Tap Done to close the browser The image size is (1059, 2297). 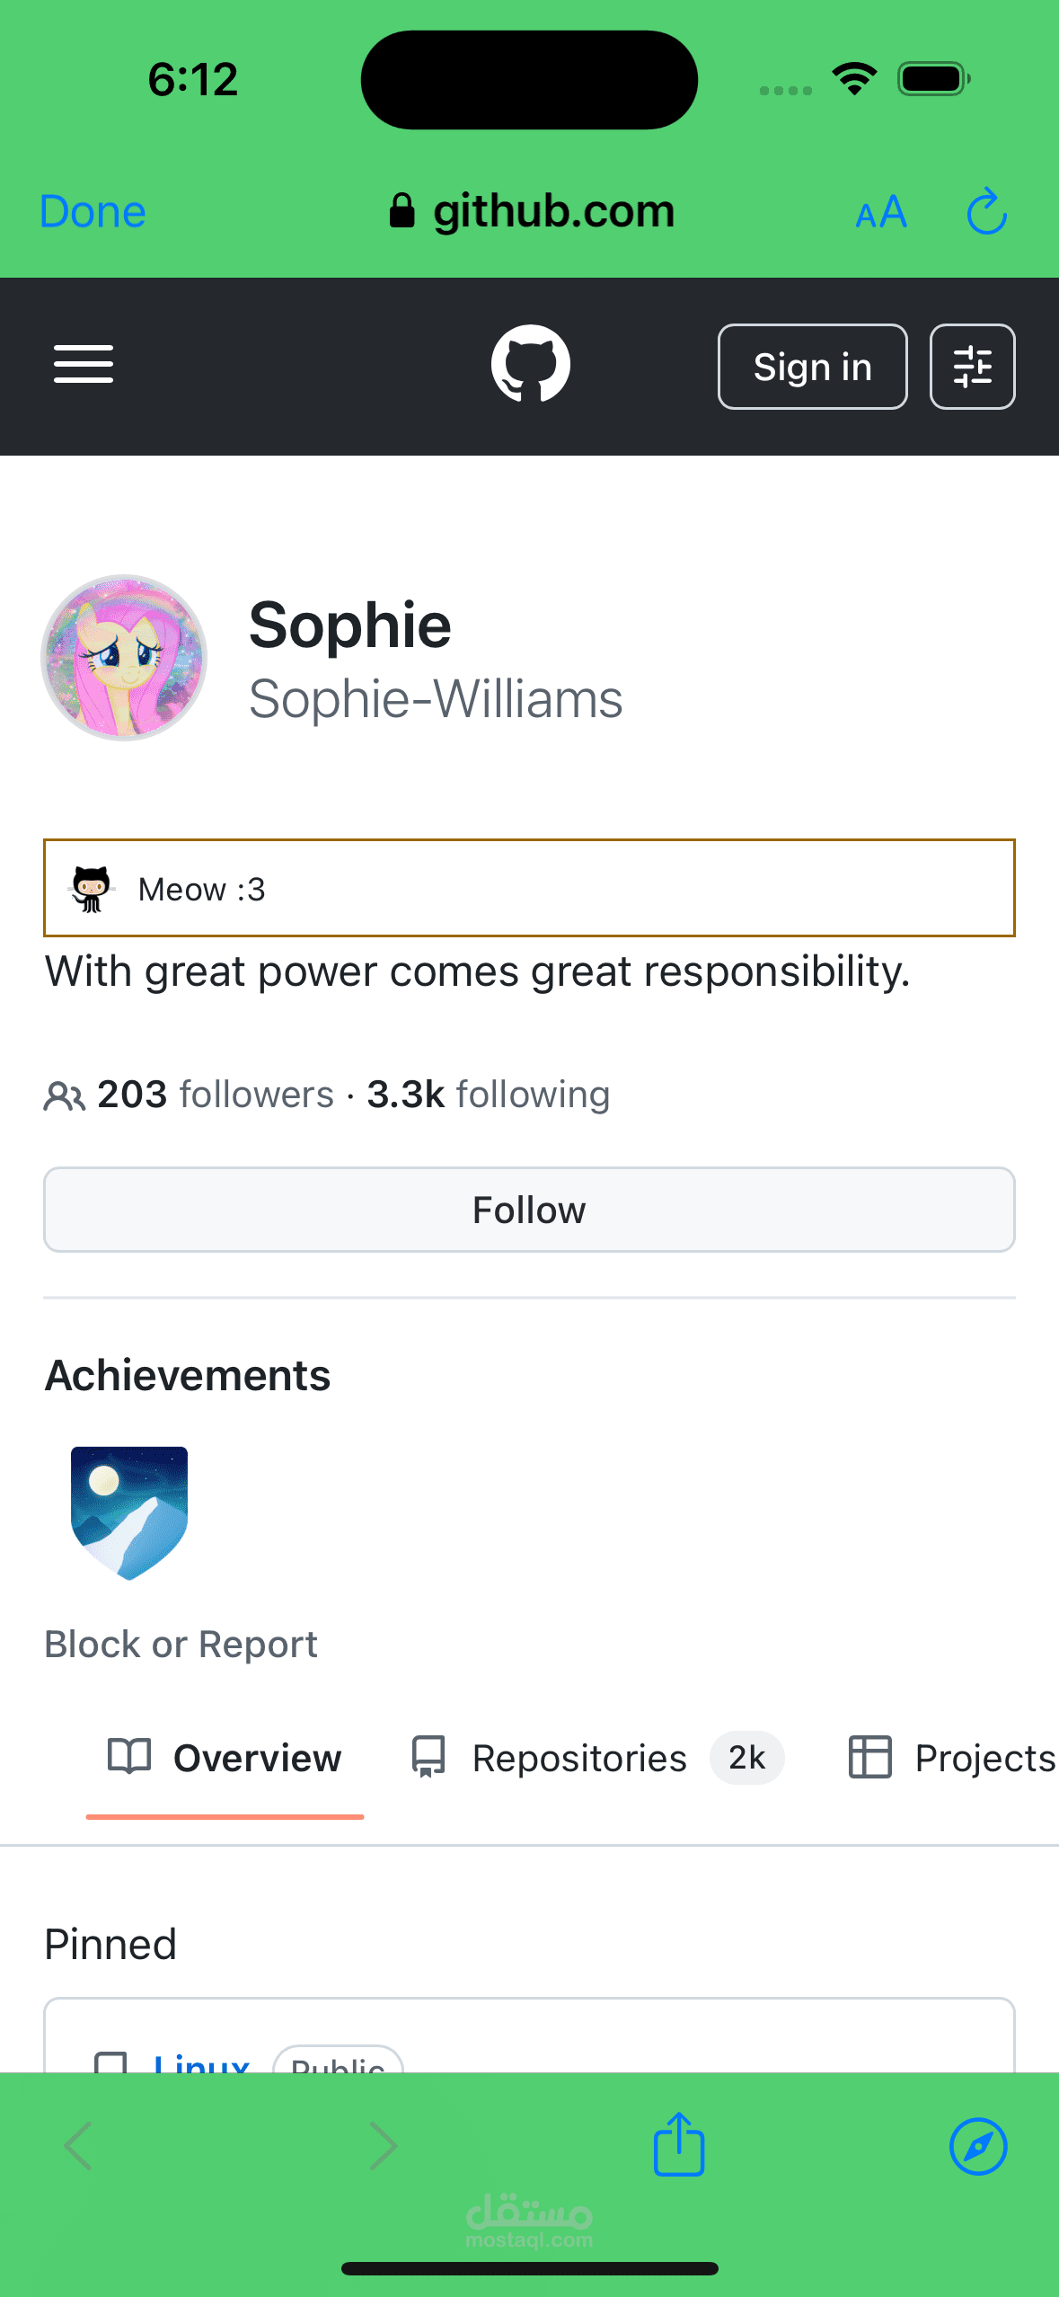pyautogui.click(x=93, y=212)
